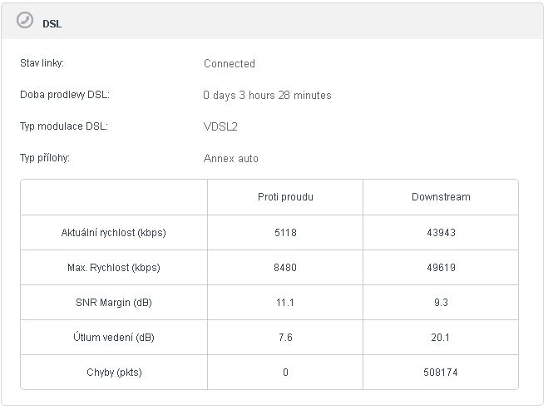Select the downstream error count 508174
Screen dimensions: 558x415
[x=441, y=373]
